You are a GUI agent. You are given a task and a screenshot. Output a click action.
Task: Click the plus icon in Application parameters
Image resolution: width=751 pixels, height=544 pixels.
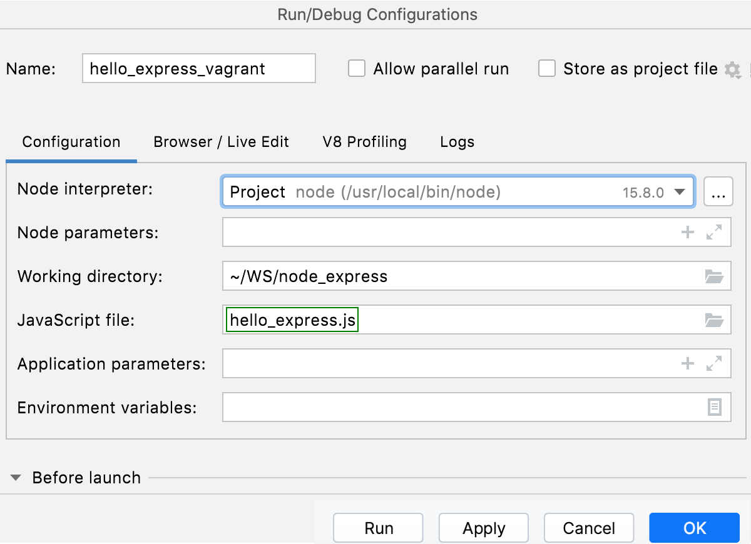tap(687, 363)
